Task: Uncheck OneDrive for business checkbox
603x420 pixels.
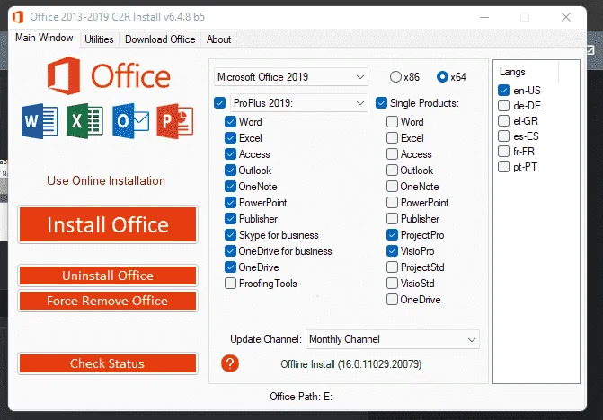Action: 230,250
